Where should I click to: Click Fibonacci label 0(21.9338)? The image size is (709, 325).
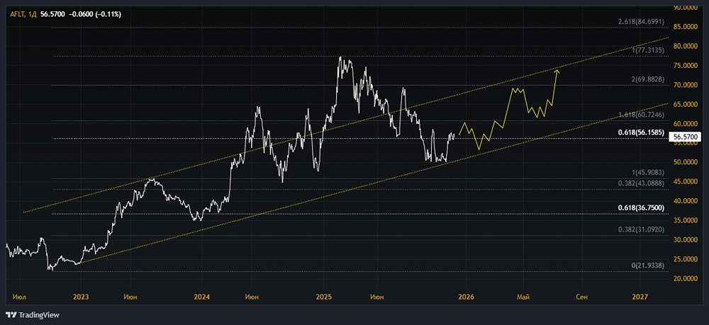click(x=648, y=266)
